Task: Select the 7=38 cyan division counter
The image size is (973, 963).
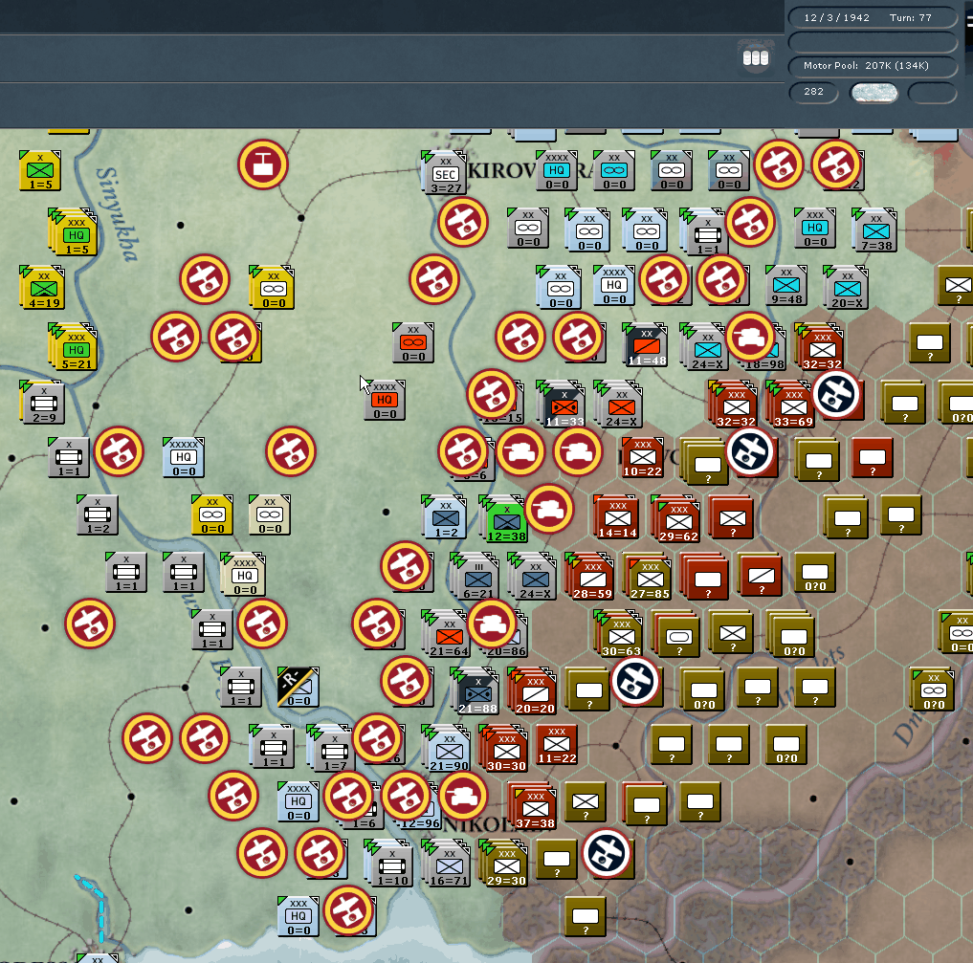Action: 874,230
